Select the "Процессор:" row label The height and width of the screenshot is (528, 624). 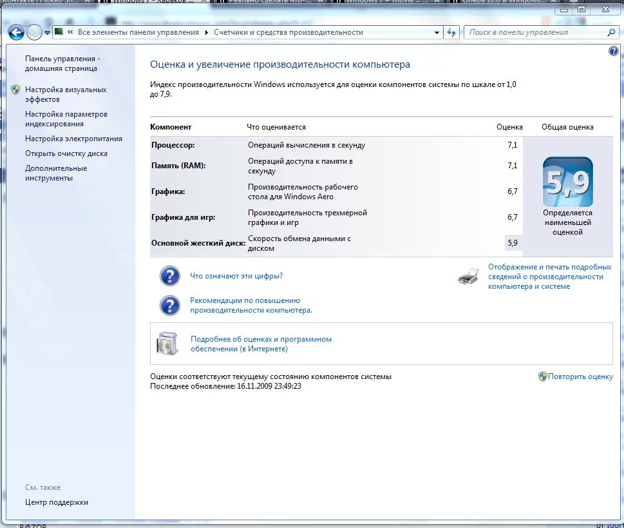pyautogui.click(x=173, y=145)
